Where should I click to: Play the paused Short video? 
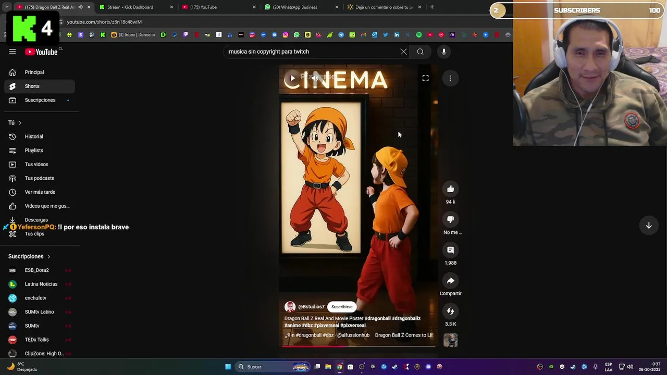pos(293,78)
